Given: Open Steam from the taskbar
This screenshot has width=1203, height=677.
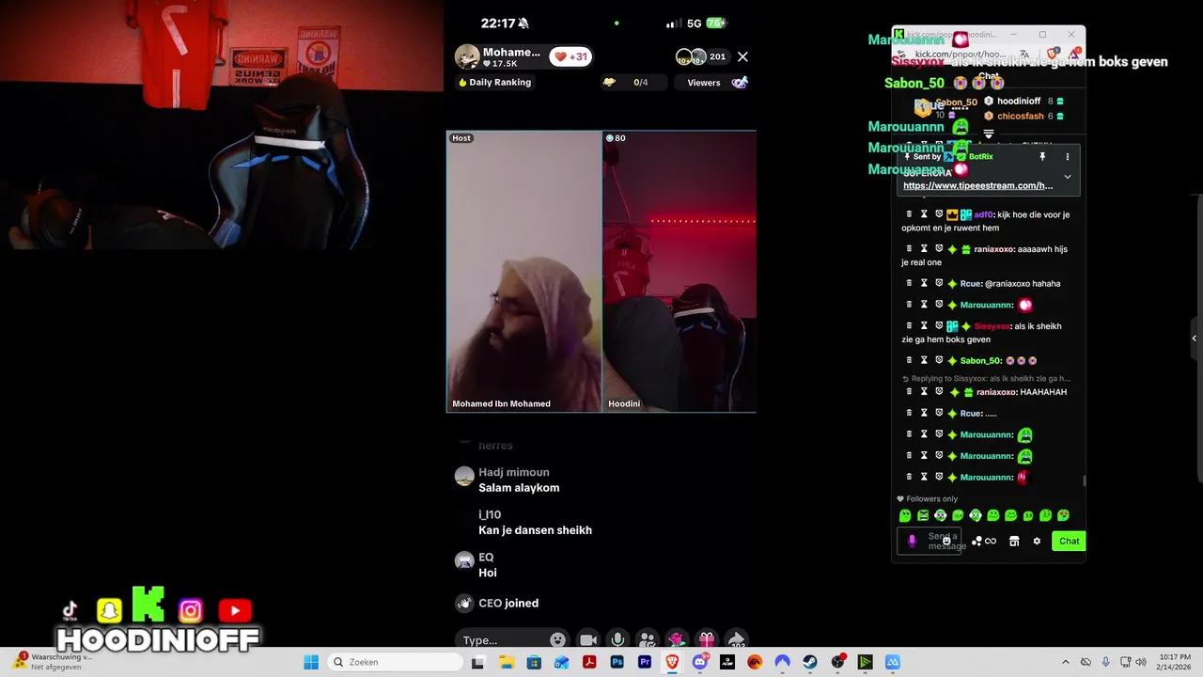Looking at the screenshot, I should click(x=810, y=662).
